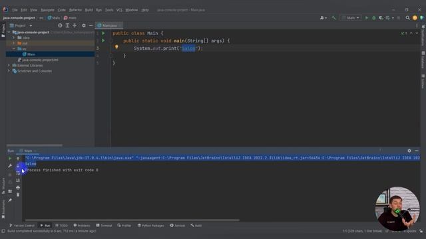Click the Print icon in Run panel

(18, 187)
